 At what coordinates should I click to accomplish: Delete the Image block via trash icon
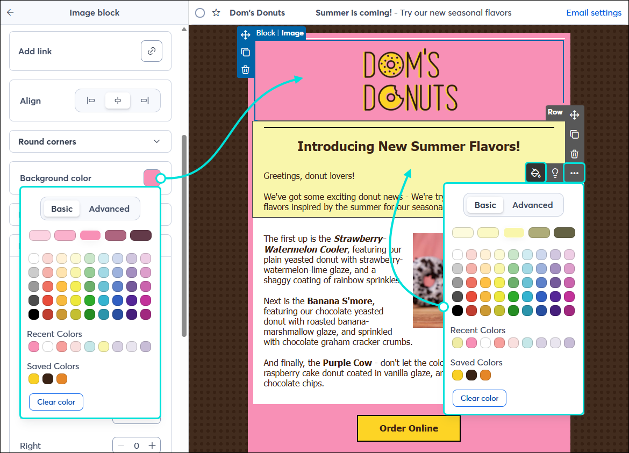[246, 69]
